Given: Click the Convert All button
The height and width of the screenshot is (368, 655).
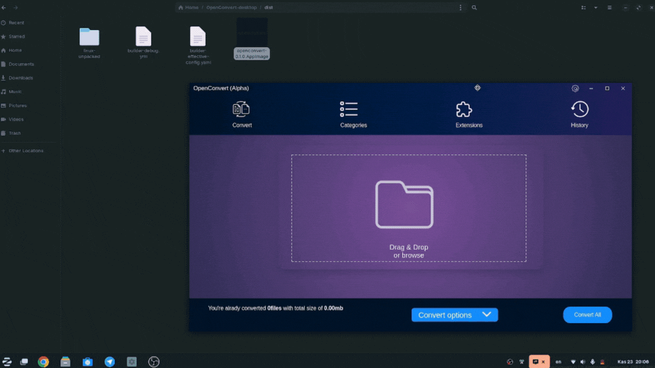Looking at the screenshot, I should coord(587,315).
